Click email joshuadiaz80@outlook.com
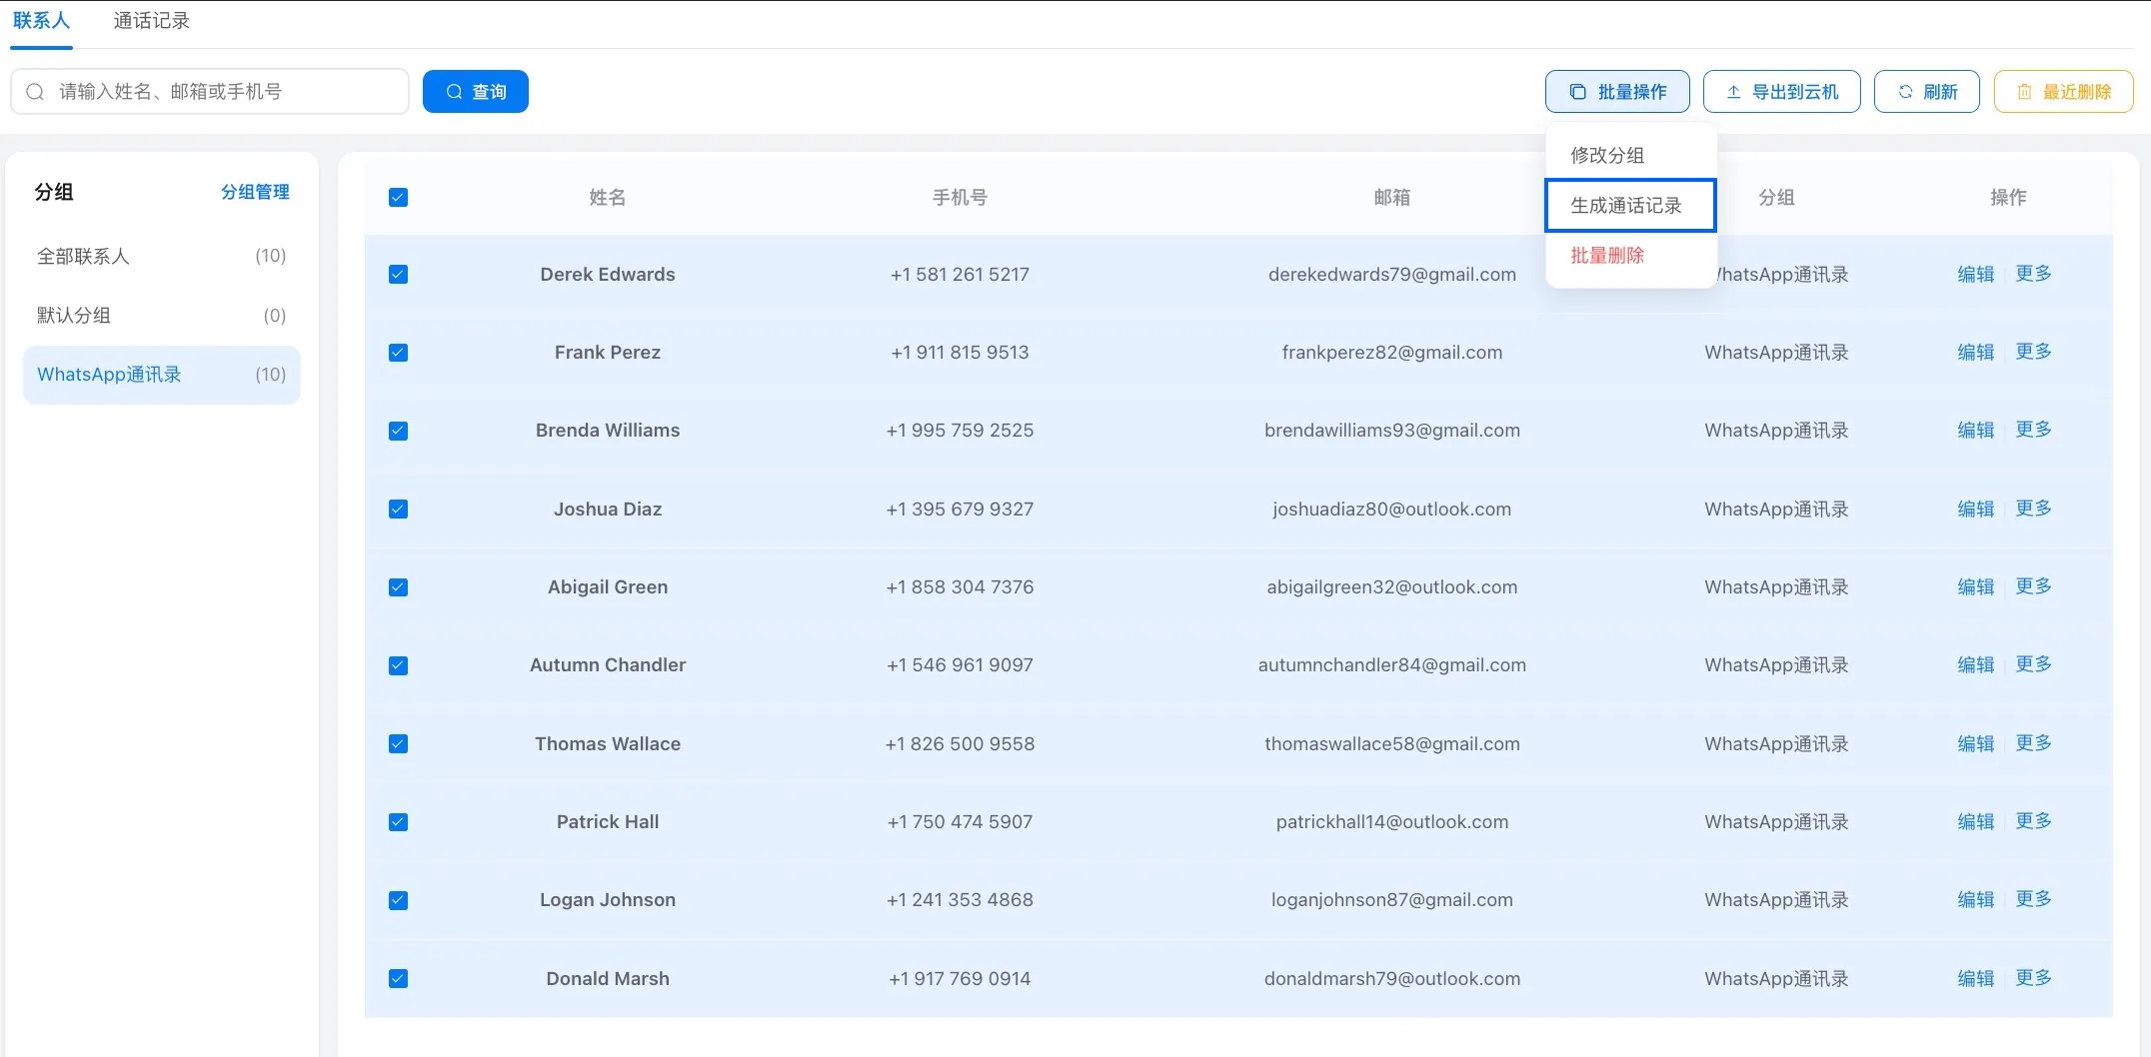Screen dimensions: 2151x1057 tap(1392, 510)
